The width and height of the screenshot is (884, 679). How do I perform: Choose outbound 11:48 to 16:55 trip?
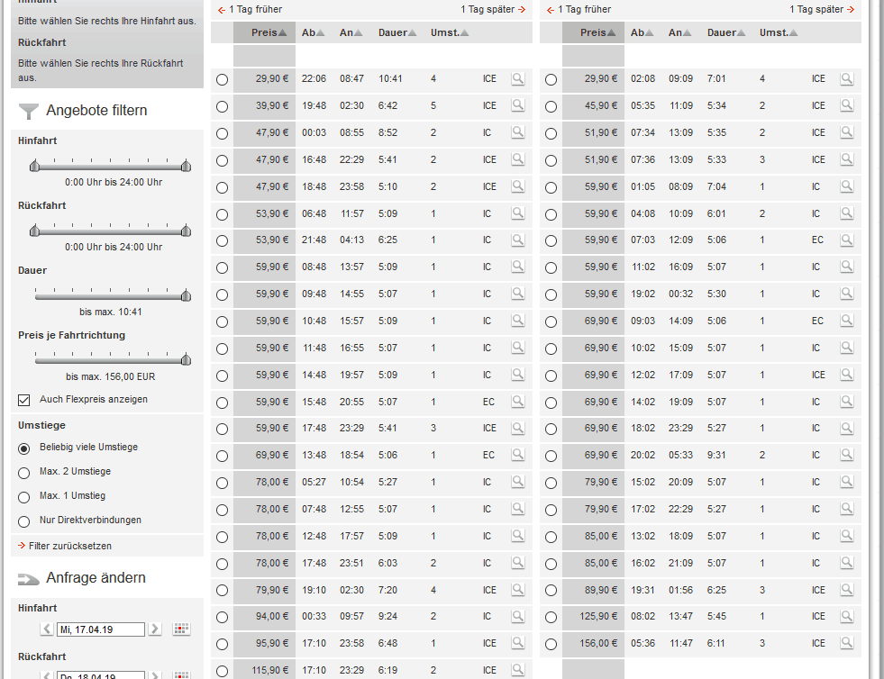pos(223,349)
